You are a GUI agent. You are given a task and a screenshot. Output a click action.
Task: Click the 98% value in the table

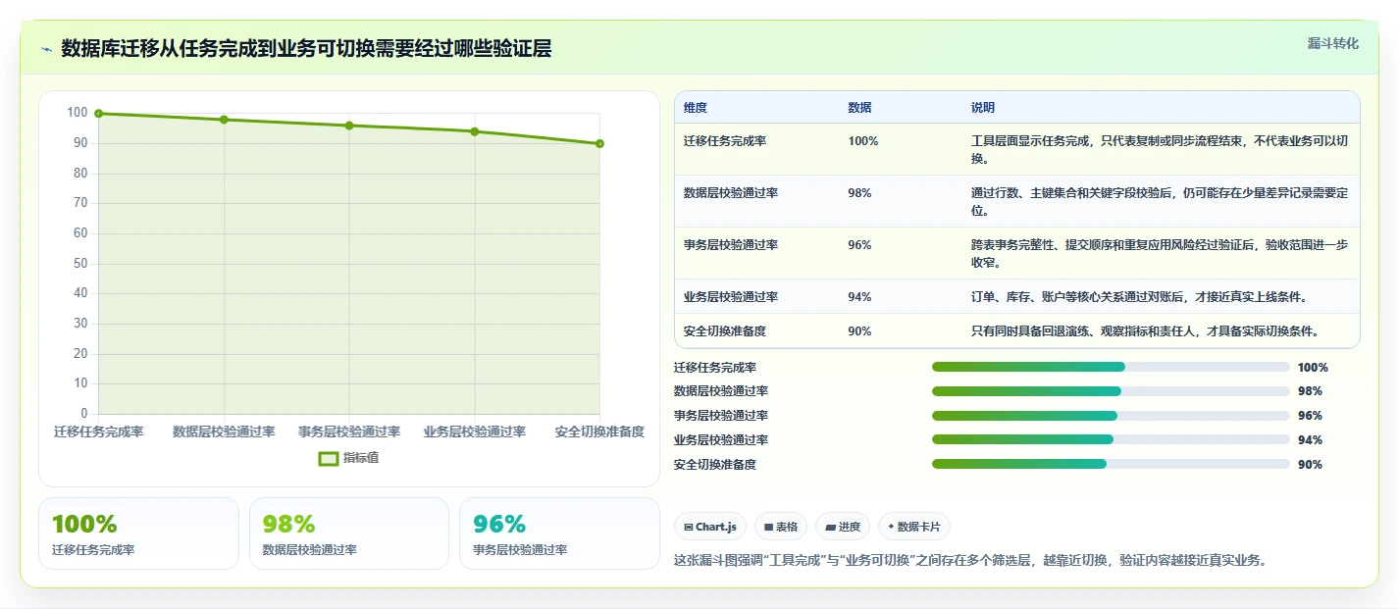point(859,192)
